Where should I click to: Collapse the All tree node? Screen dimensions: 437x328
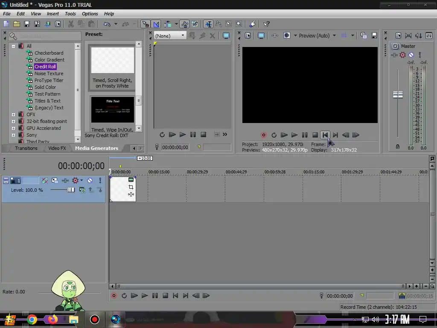(13, 46)
